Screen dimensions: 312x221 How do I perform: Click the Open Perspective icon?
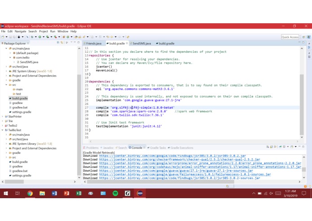(x=303, y=37)
